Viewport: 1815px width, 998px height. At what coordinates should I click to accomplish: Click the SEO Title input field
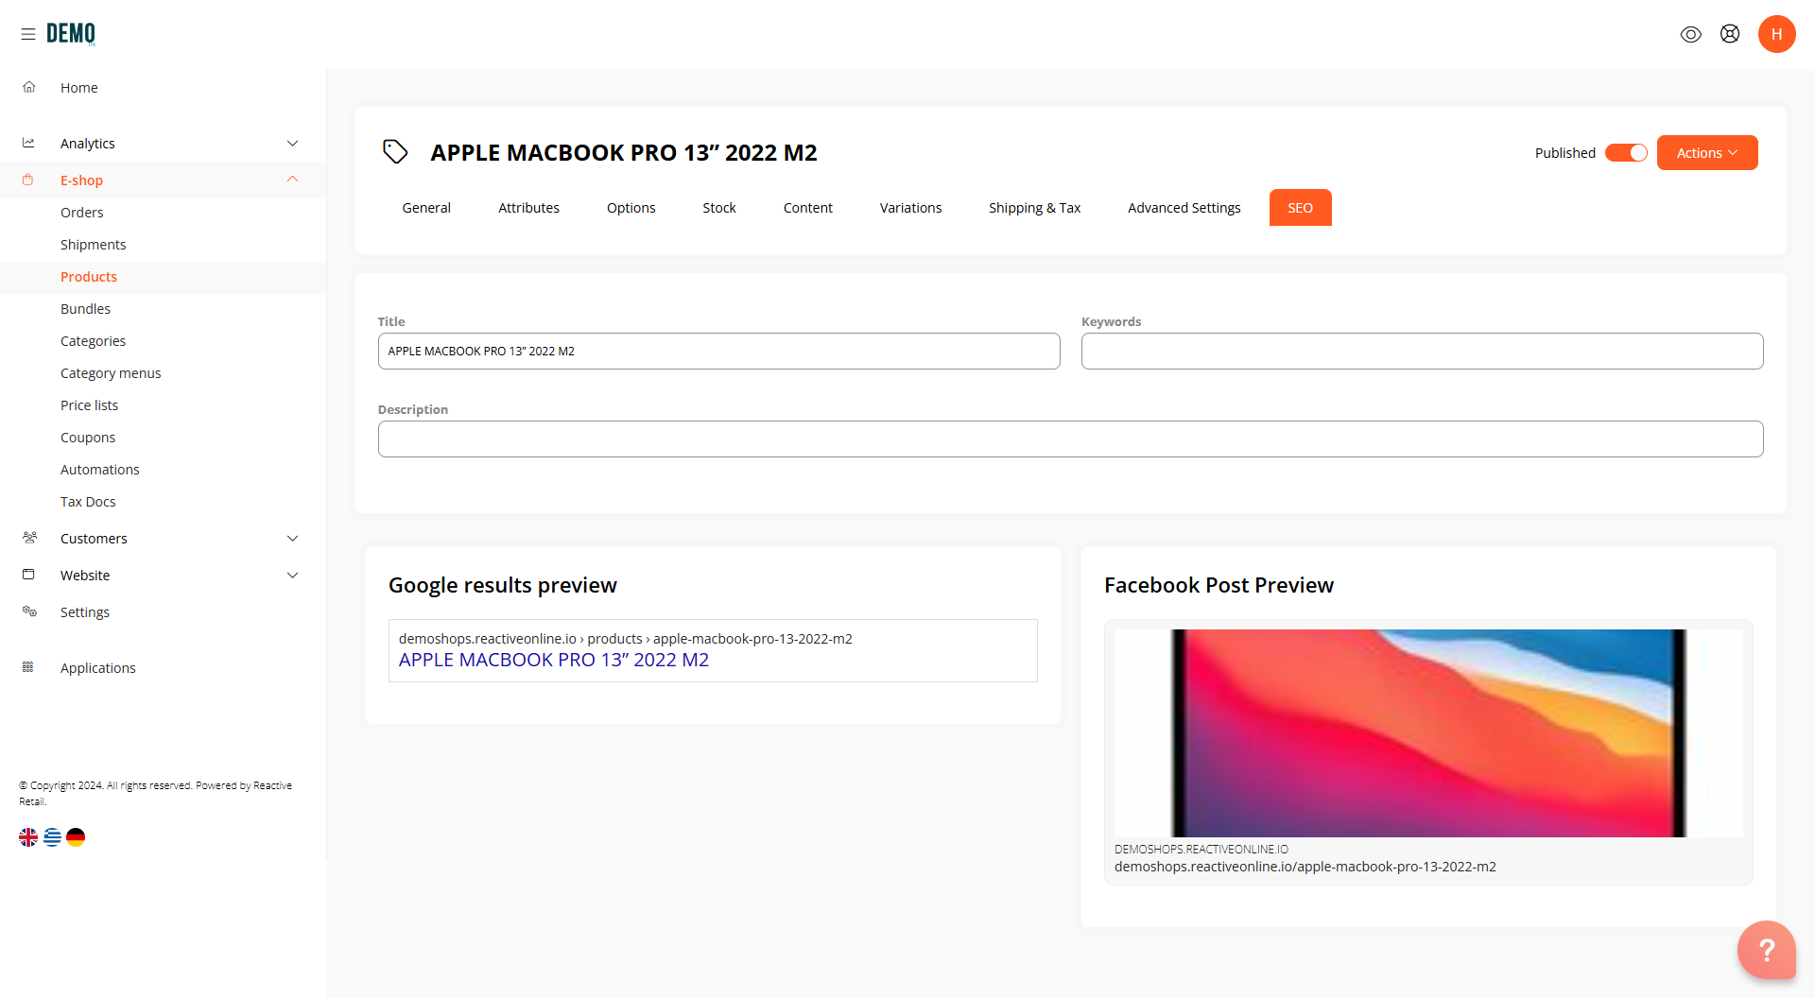point(719,351)
